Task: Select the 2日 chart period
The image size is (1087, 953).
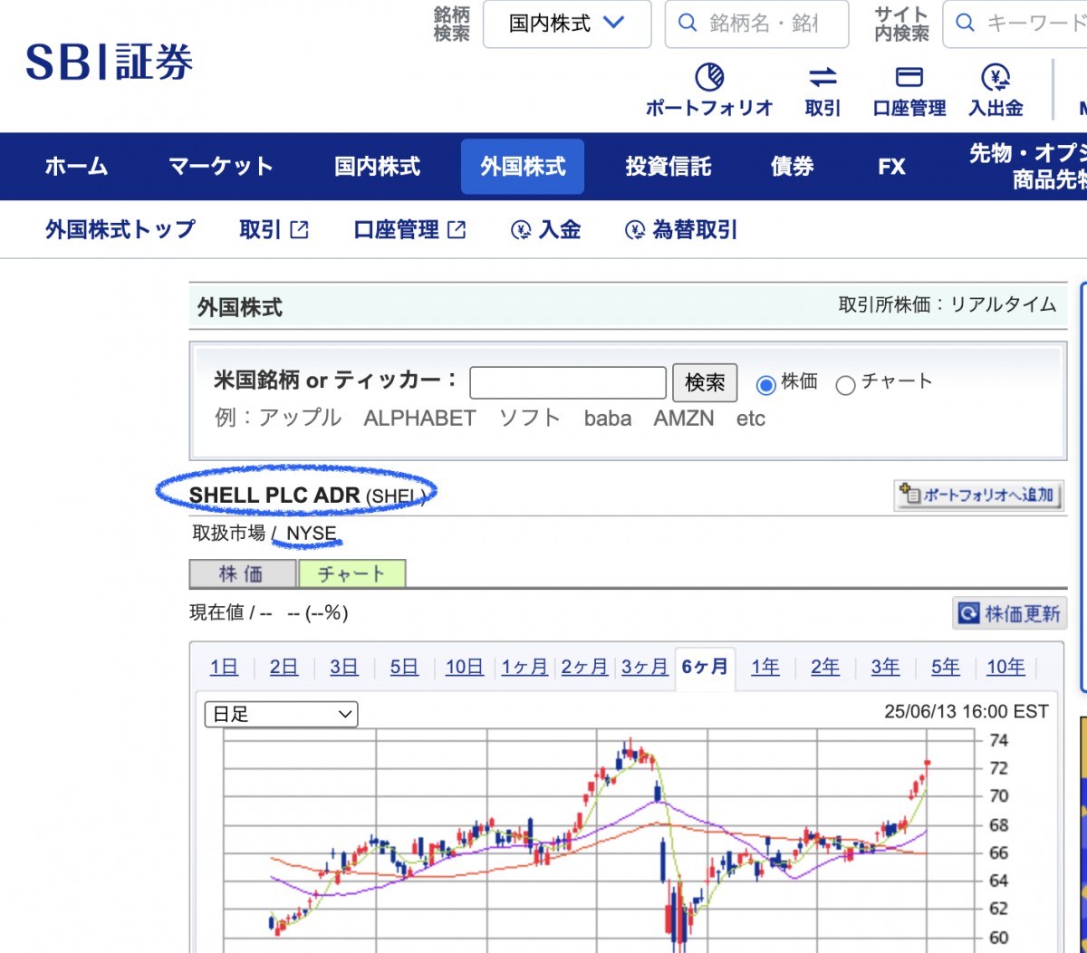Action: (284, 668)
